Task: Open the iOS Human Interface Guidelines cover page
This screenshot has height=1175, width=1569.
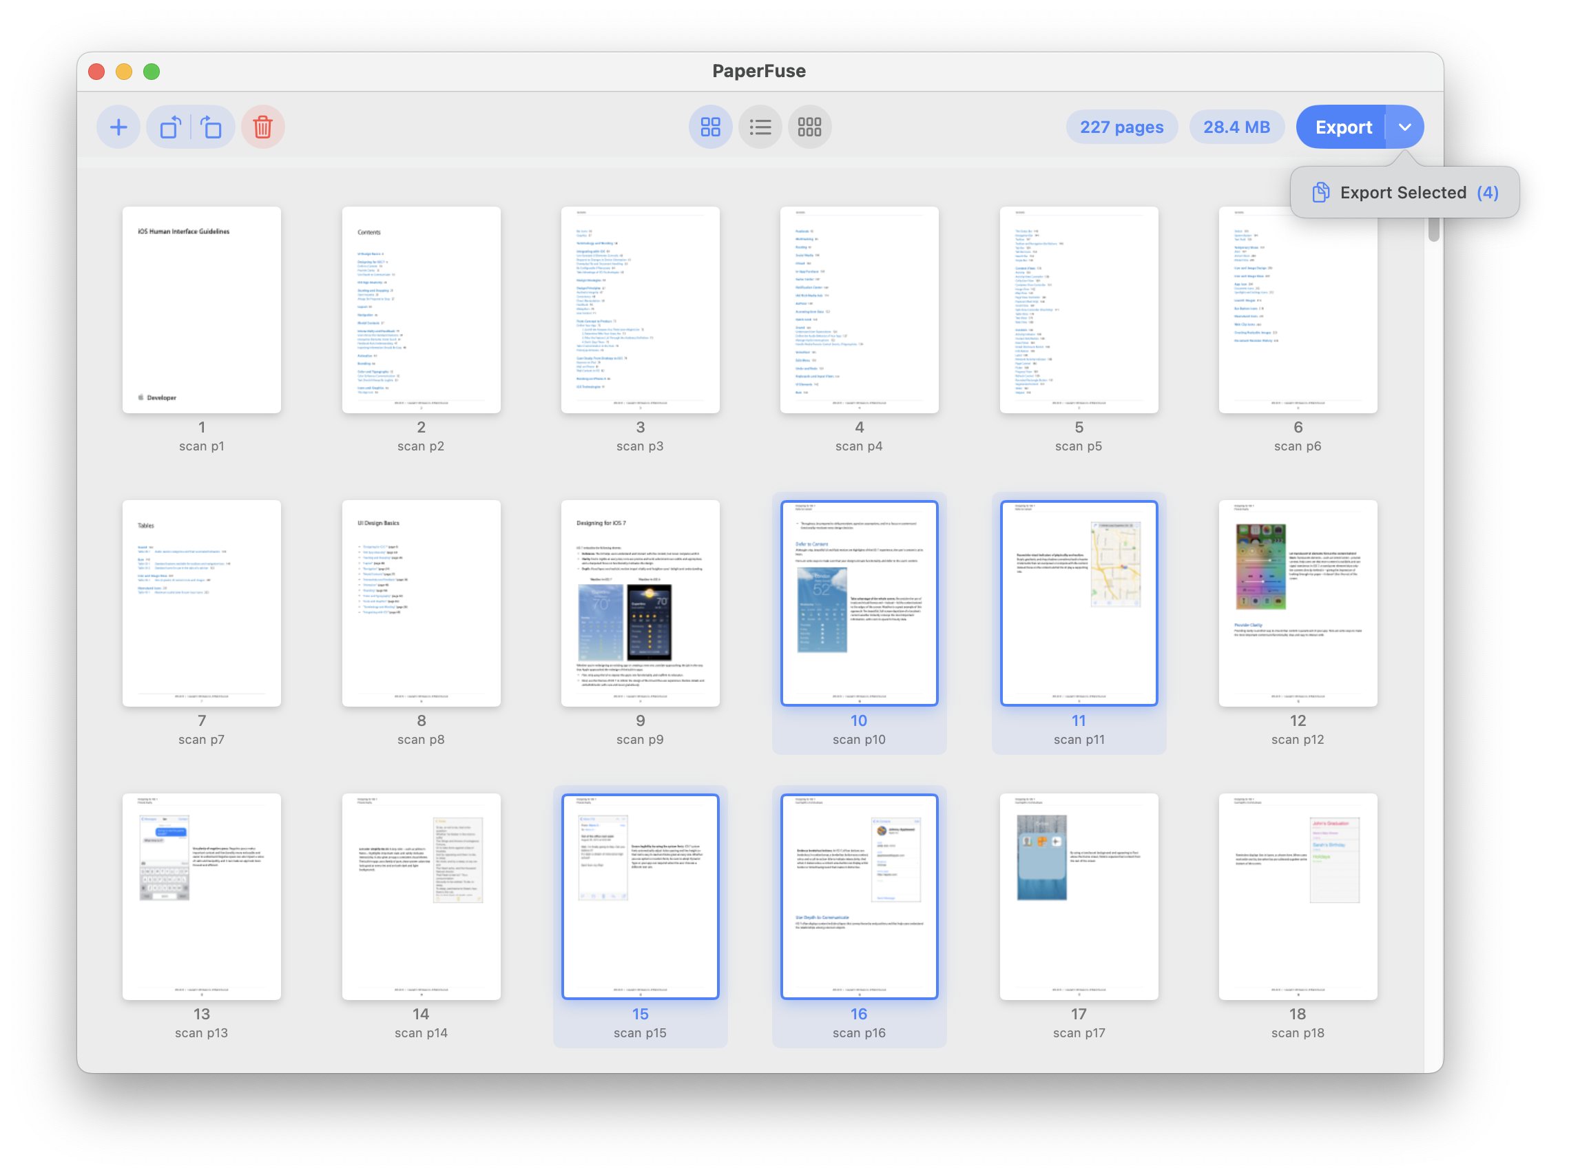Action: click(201, 310)
